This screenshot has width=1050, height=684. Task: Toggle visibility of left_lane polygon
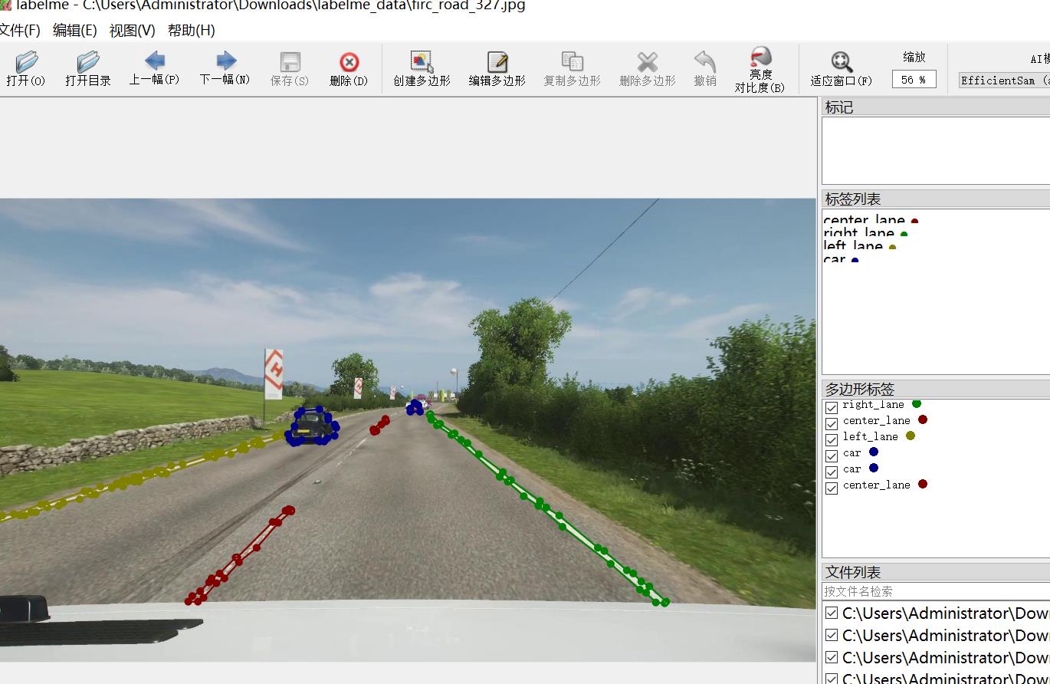click(832, 439)
